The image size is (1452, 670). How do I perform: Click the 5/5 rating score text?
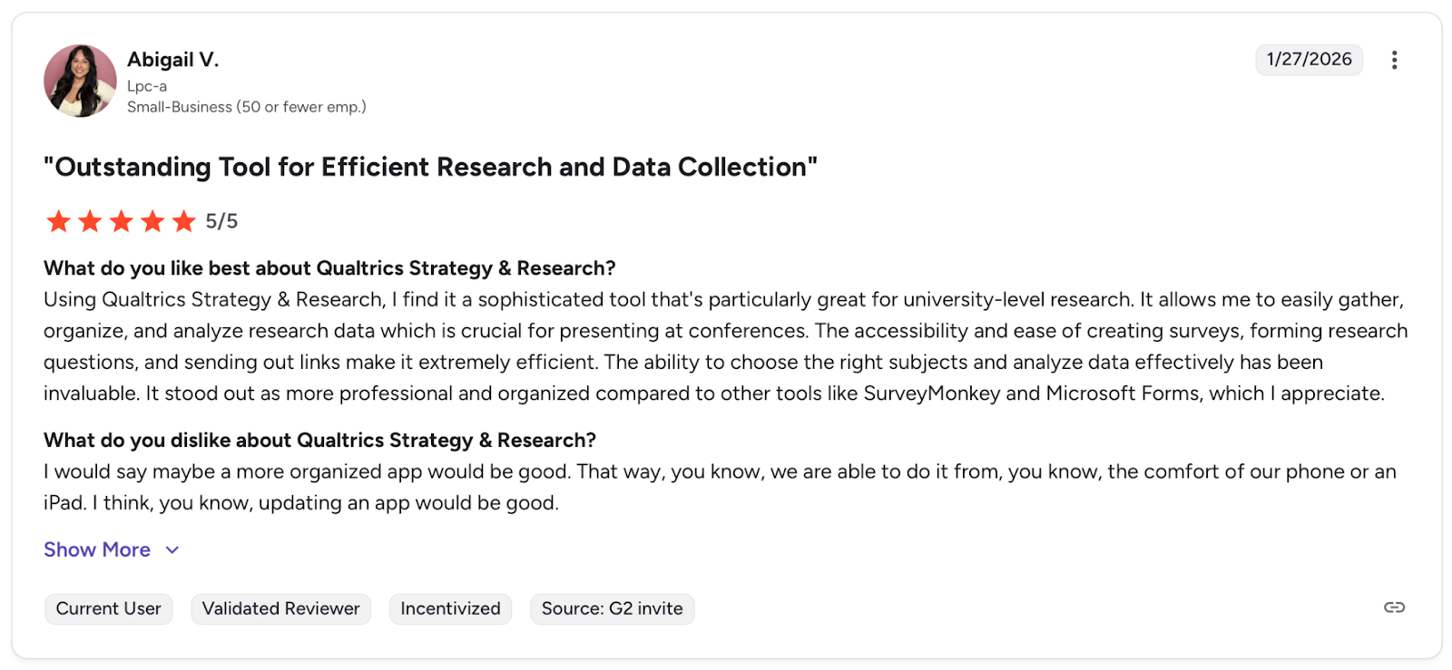[x=221, y=221]
